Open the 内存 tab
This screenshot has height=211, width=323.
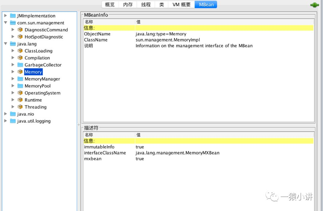click(128, 4)
